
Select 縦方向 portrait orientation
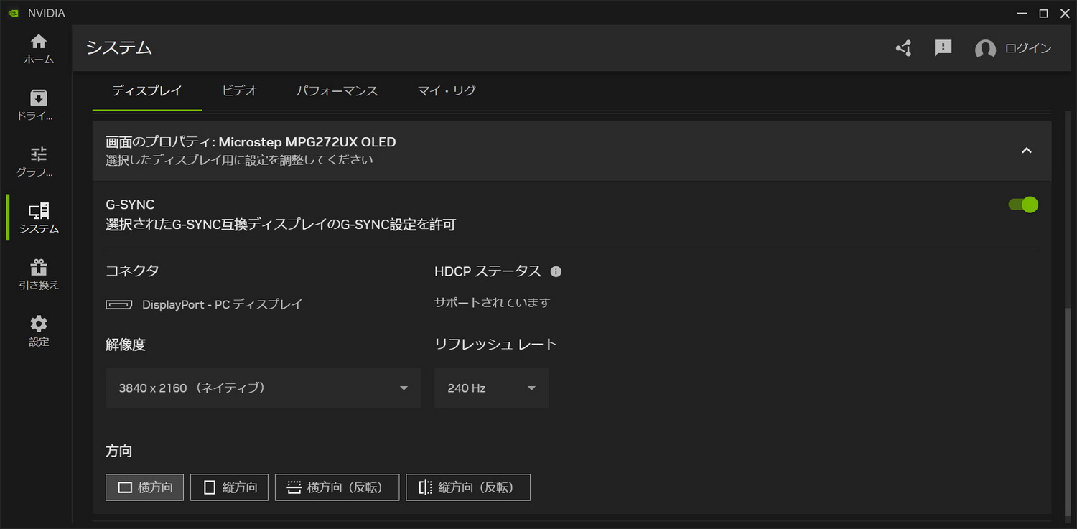(x=229, y=487)
